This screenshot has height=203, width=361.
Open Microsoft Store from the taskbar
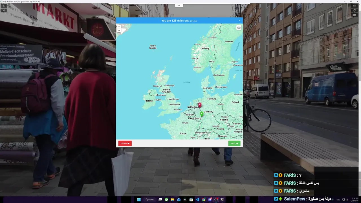click(191, 200)
